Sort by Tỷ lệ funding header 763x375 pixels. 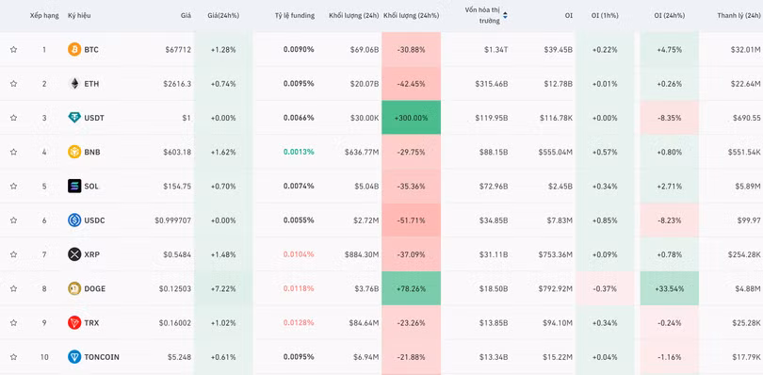coord(295,16)
